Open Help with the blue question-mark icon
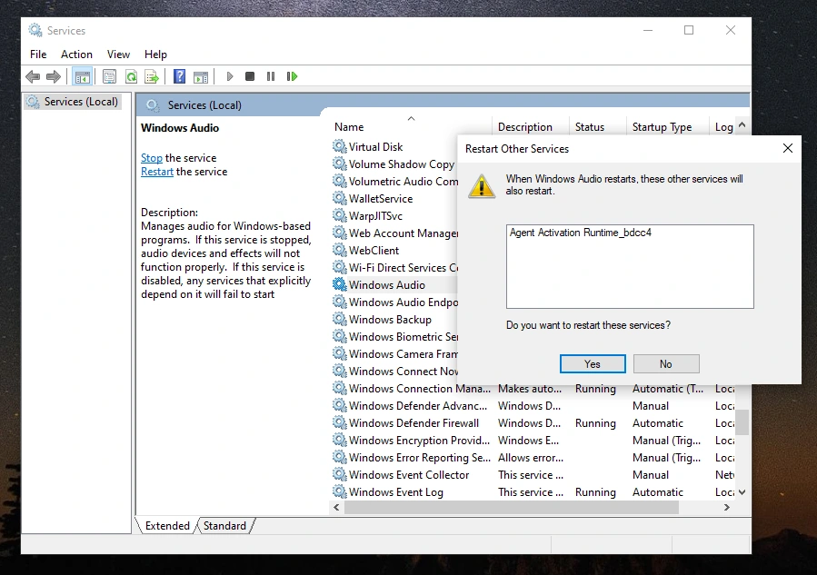The width and height of the screenshot is (817, 575). [179, 76]
